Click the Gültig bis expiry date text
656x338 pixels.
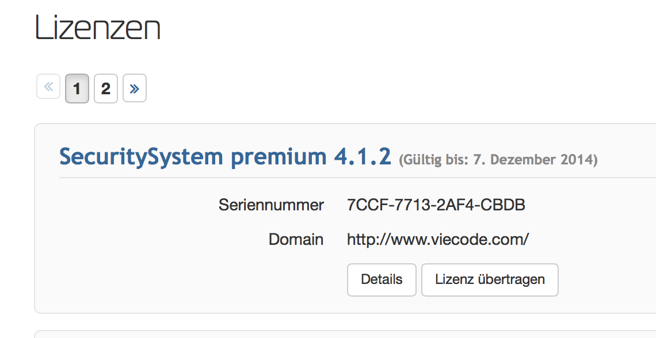(x=498, y=159)
